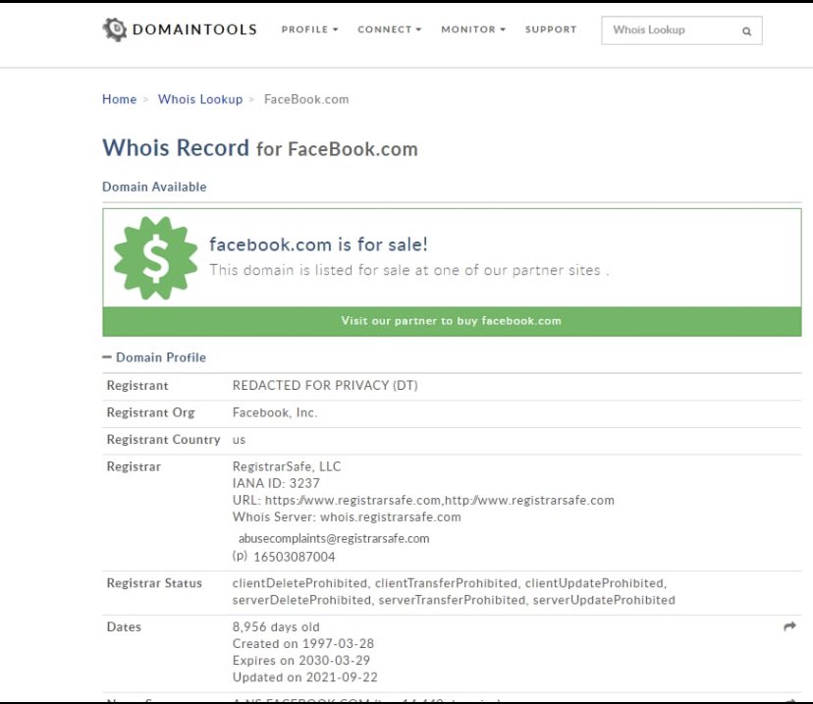Open the MONITOR dropdown menu
The height and width of the screenshot is (704, 813).
(471, 30)
